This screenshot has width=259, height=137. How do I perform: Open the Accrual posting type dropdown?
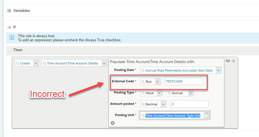(191, 93)
